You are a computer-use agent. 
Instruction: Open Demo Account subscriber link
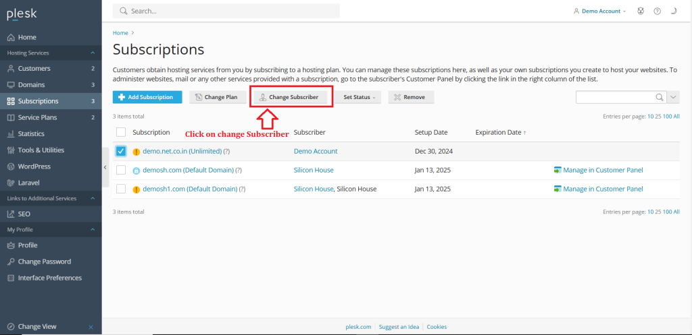pyautogui.click(x=316, y=151)
